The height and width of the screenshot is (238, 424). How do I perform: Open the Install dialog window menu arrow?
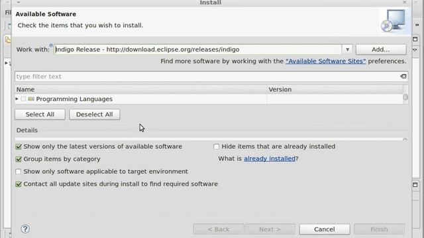pos(19,2)
